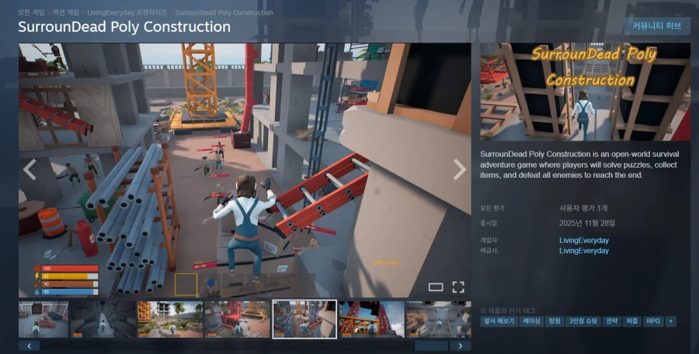Select the 탐험 tag
Image resolution: width=699 pixels, height=354 pixels.
555,321
